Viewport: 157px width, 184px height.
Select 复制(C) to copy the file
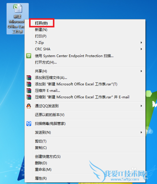[x=85, y=148]
